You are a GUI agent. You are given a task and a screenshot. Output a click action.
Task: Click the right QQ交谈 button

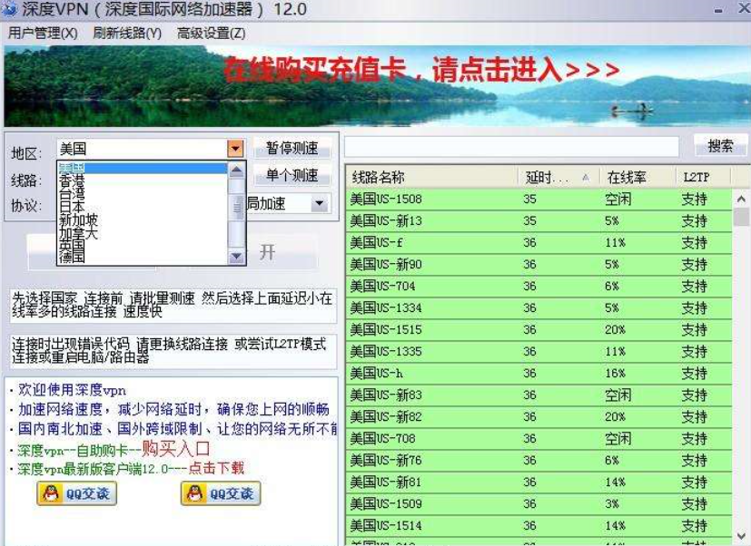(221, 493)
